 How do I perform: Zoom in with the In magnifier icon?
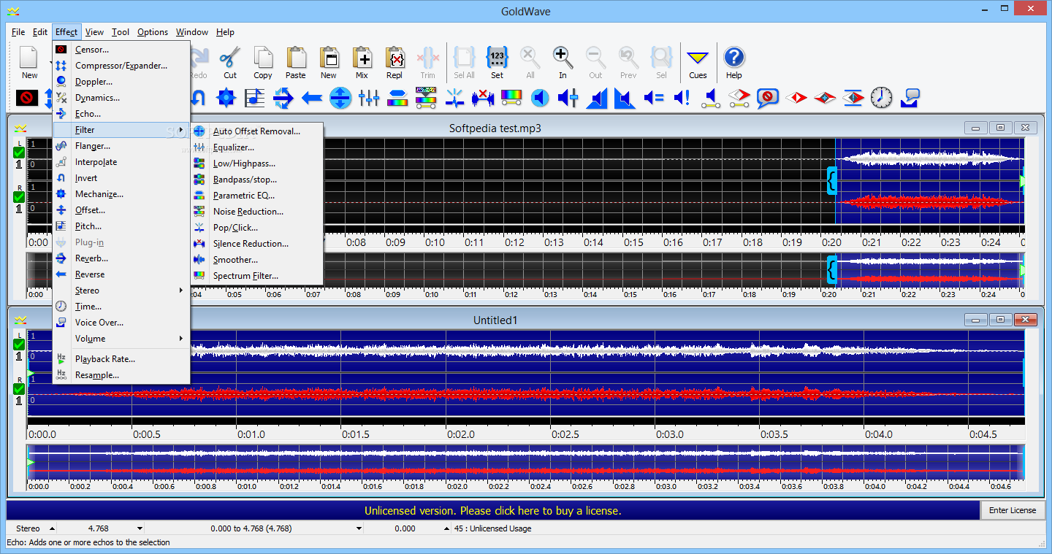(563, 58)
